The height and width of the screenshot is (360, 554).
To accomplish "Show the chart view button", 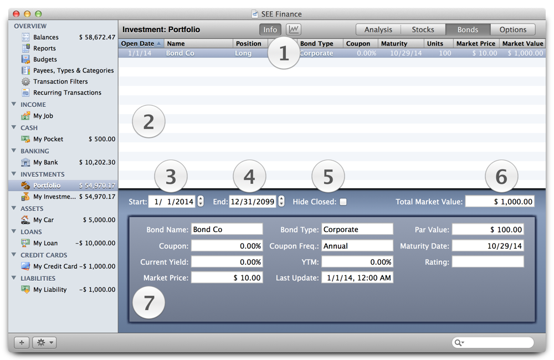I will pos(294,29).
